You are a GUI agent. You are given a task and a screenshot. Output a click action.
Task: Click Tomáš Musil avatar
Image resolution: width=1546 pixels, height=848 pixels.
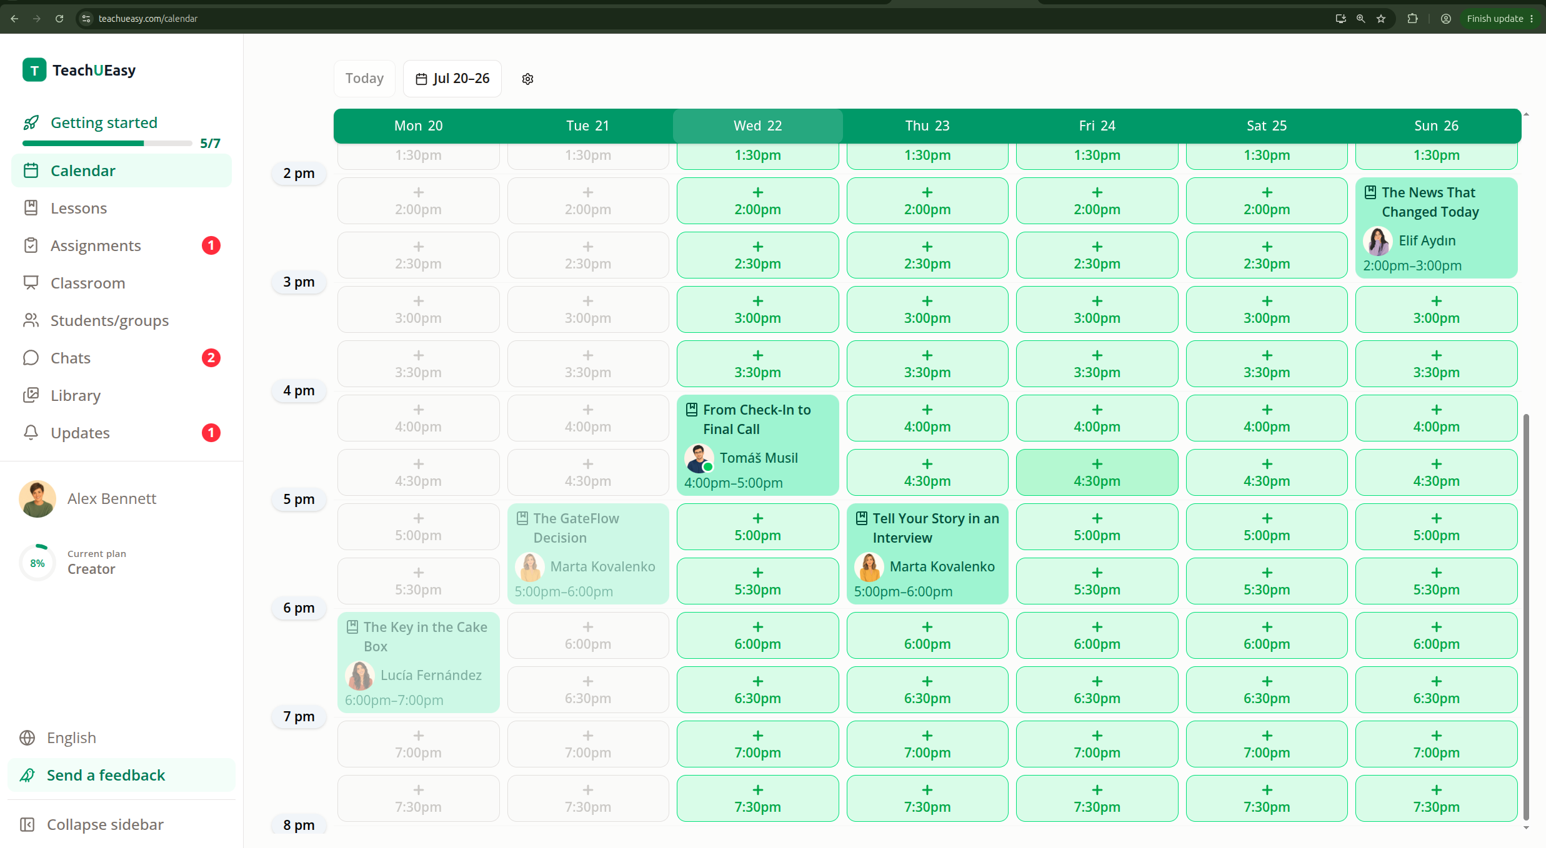click(x=699, y=458)
